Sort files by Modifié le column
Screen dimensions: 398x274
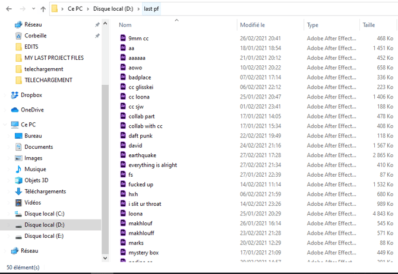252,25
